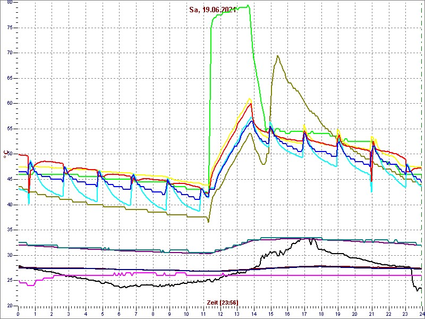Image resolution: width=425 pixels, height=319 pixels.
Task: Select hour 24 on the time axis
Action: (421, 314)
